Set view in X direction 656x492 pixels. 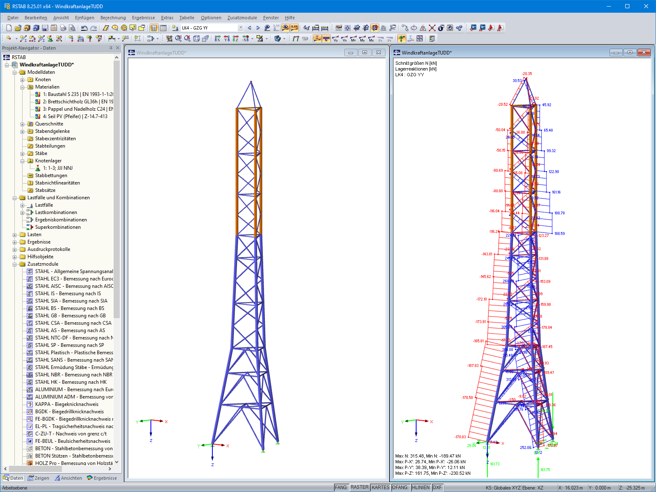coord(217,39)
